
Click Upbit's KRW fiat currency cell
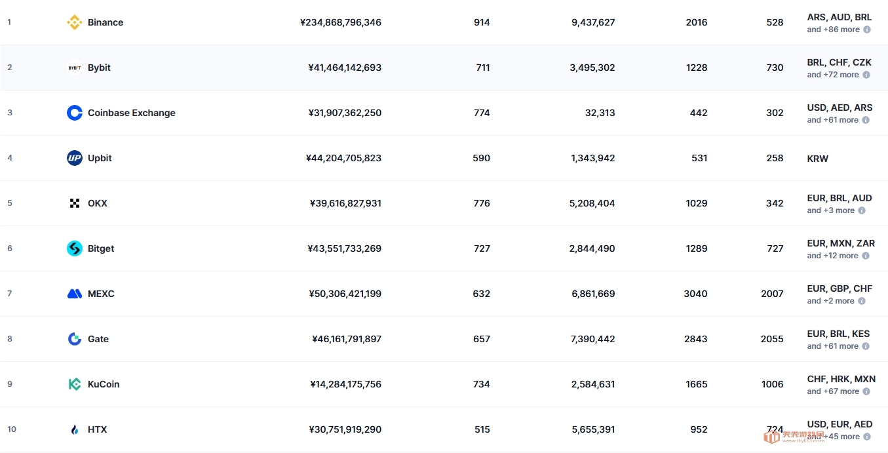818,159
